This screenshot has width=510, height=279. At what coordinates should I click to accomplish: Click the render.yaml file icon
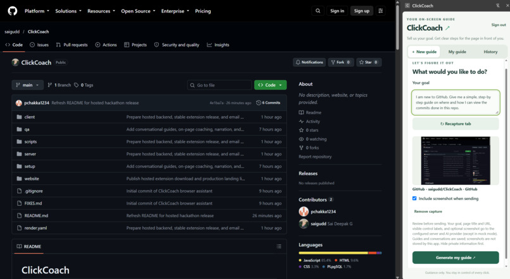pos(19,228)
